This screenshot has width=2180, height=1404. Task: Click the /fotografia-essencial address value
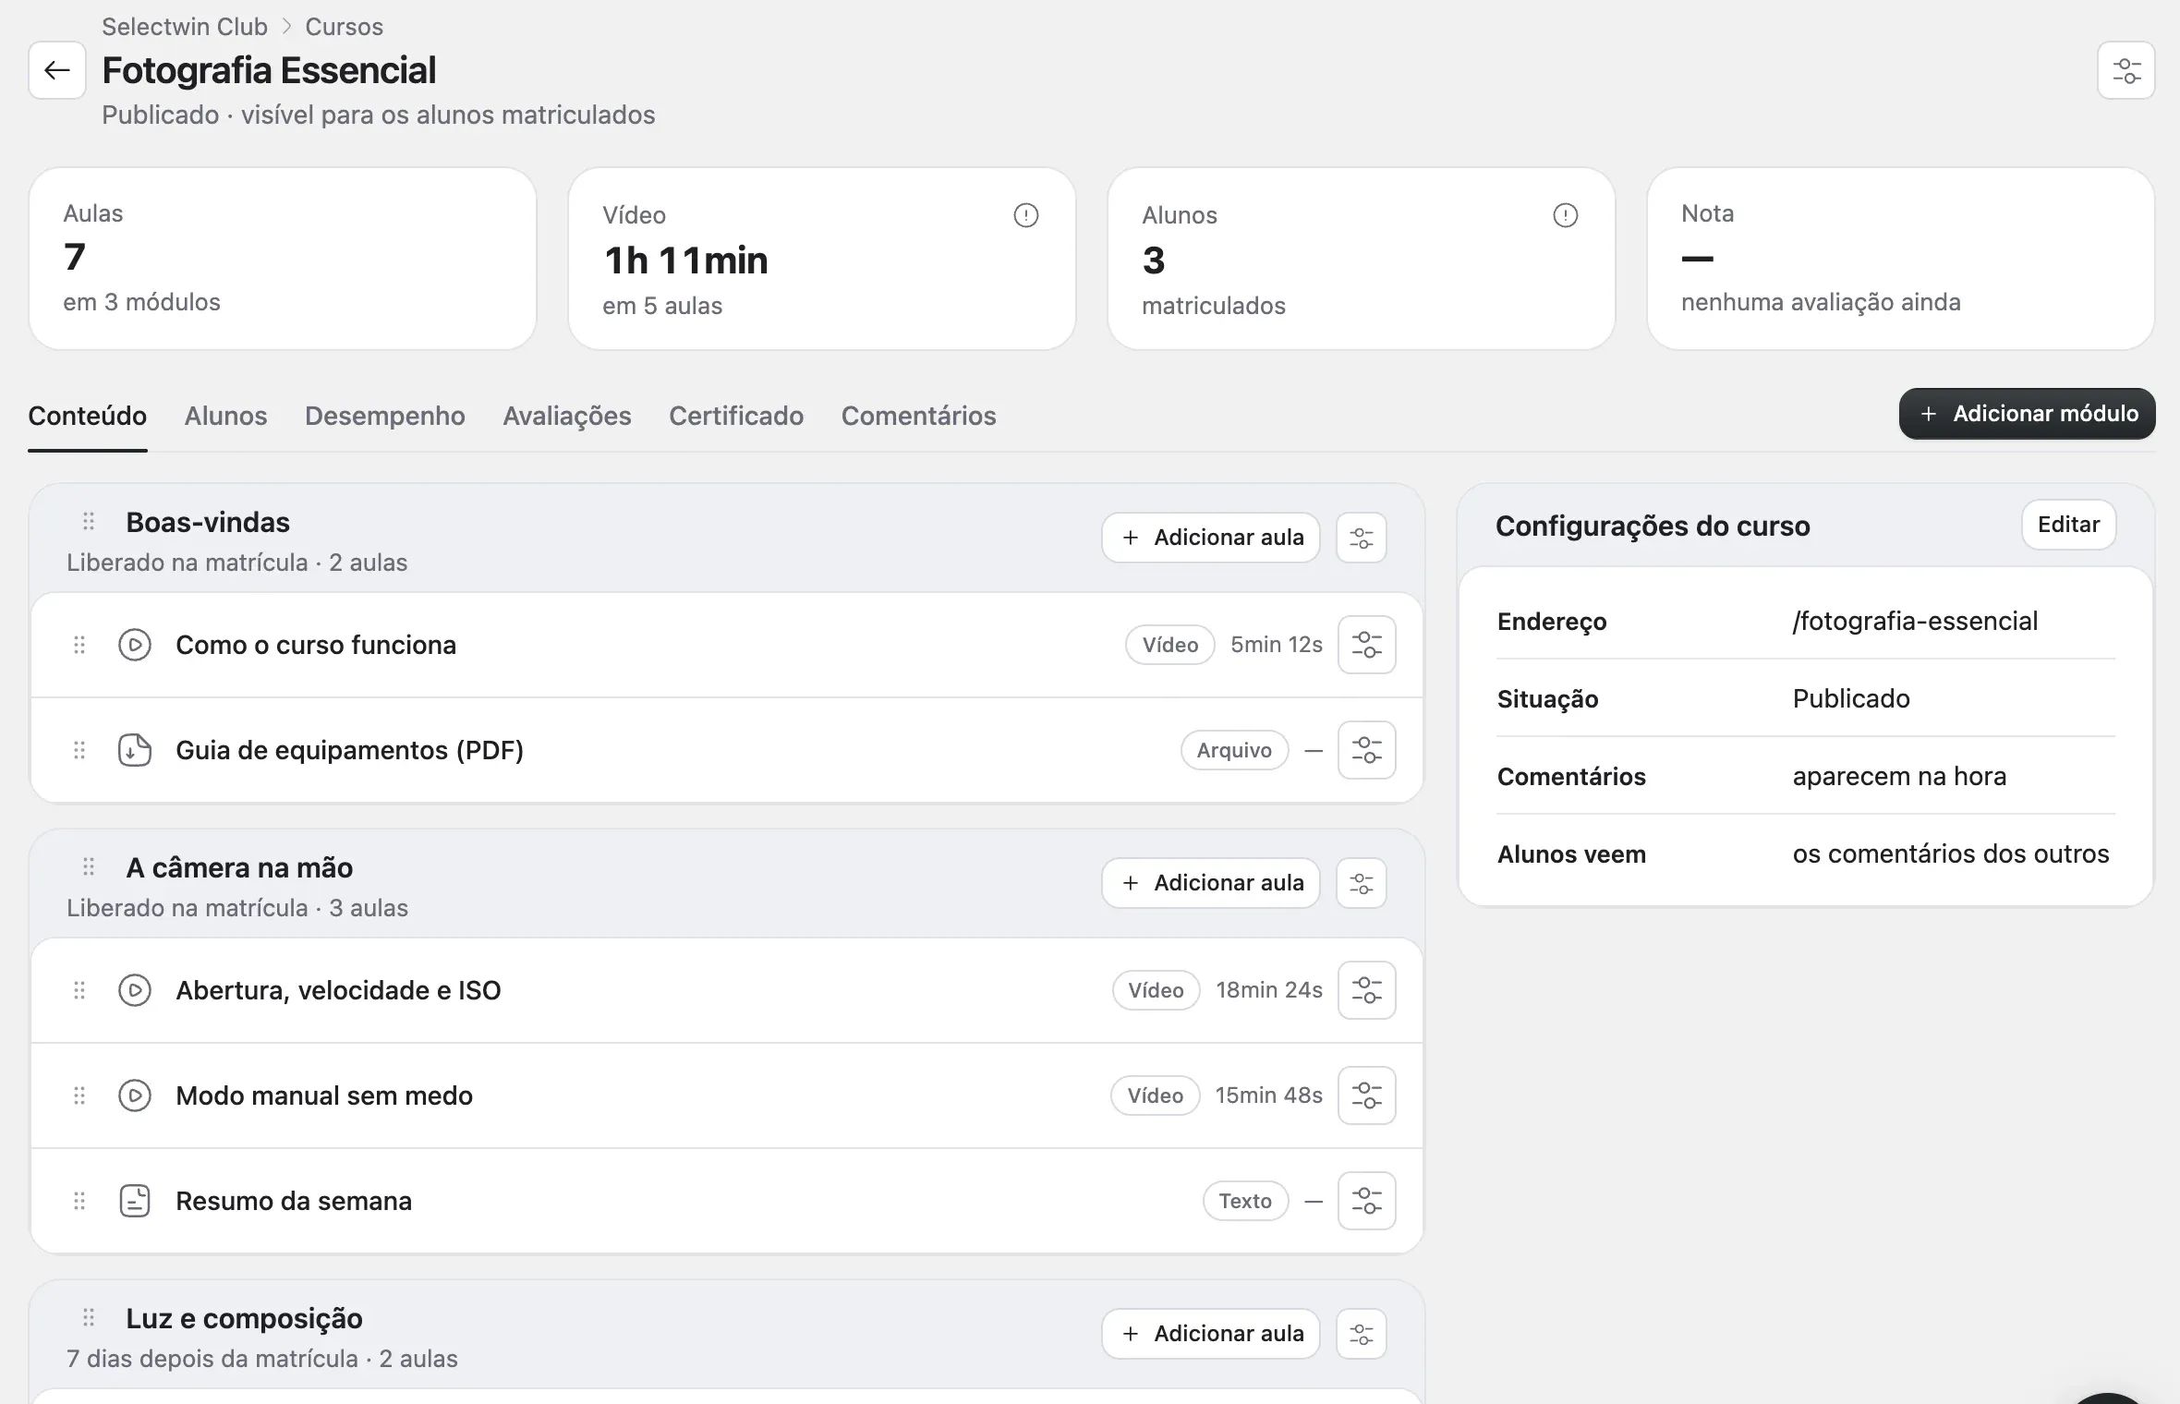[x=1915, y=621]
